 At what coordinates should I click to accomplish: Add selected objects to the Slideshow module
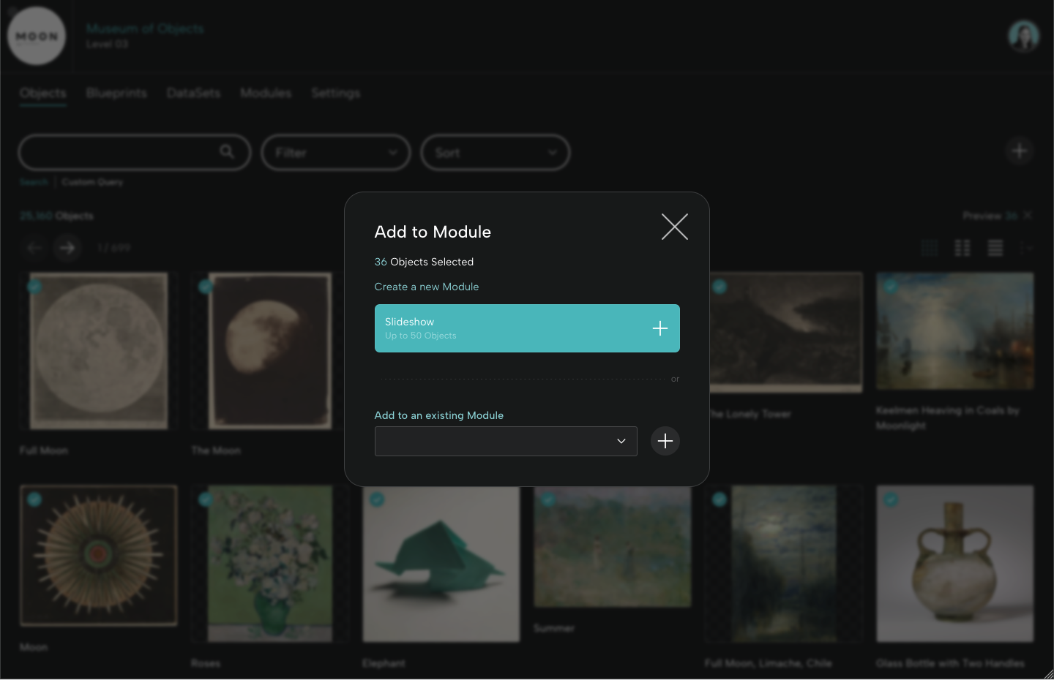(x=659, y=328)
